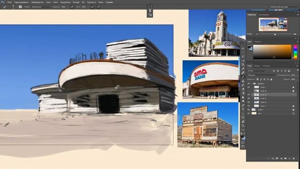Lock layer position with the move lock icon
The height and width of the screenshot is (169, 300).
tap(264, 79)
